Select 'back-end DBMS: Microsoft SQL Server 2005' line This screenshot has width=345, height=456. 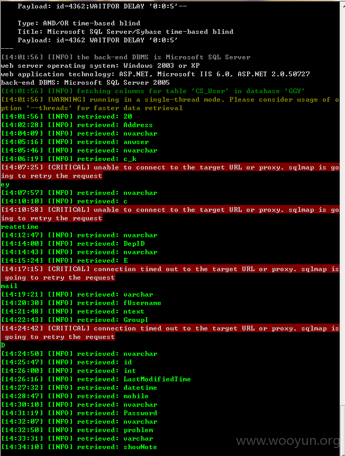(x=85, y=83)
